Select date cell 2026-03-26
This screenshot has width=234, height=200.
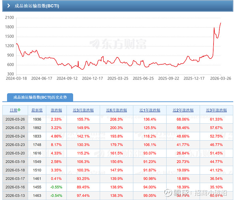pos(15,119)
